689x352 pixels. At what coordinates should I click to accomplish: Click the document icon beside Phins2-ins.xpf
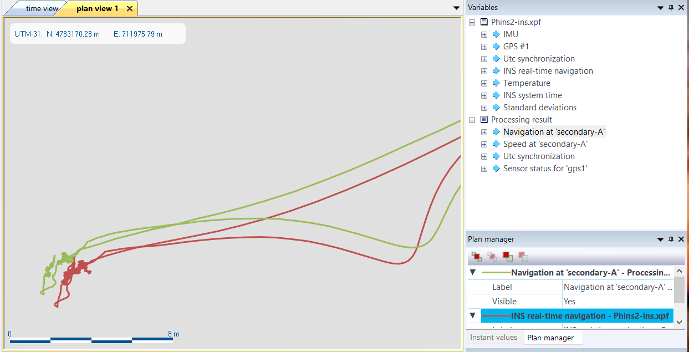click(x=484, y=22)
